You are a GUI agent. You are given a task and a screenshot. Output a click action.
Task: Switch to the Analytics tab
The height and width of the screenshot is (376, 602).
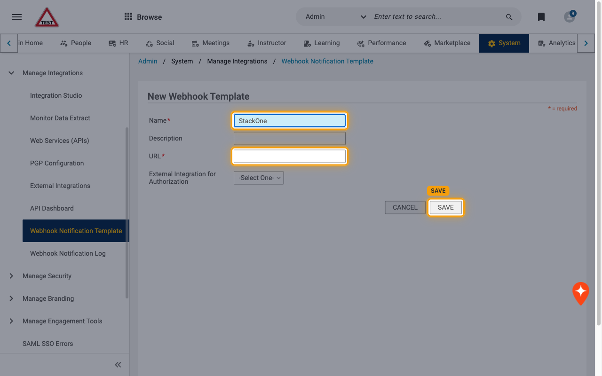557,43
